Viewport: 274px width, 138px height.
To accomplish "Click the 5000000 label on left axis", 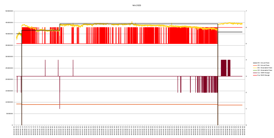I will coord(10,114).
